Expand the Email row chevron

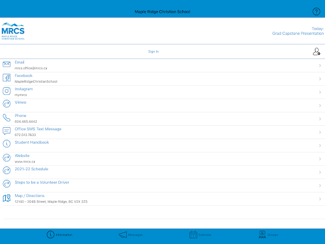click(320, 65)
